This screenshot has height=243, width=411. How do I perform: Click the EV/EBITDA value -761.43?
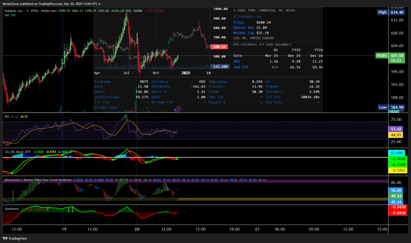198,87
